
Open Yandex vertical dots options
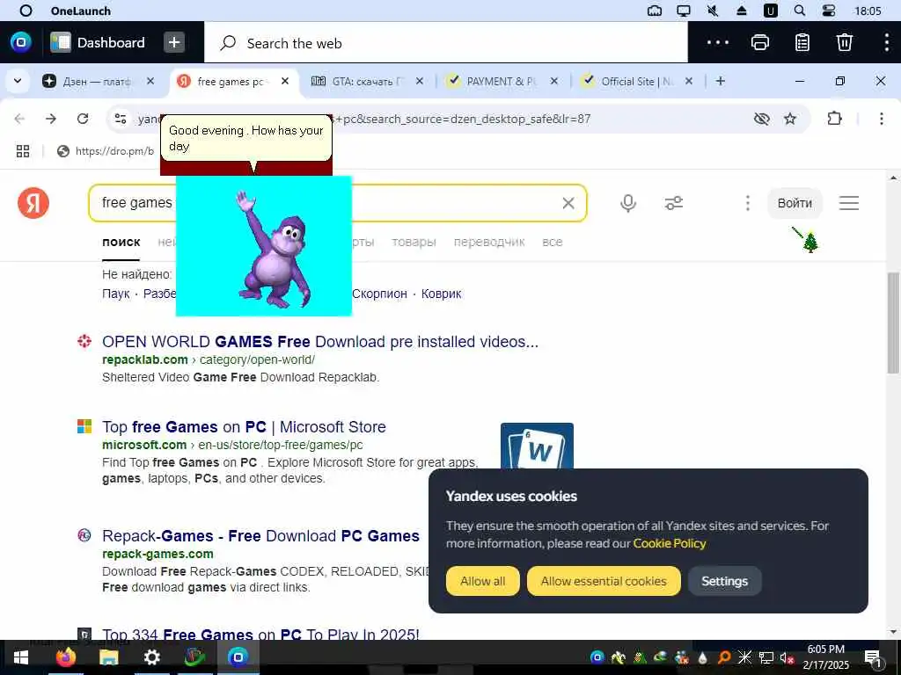click(748, 203)
